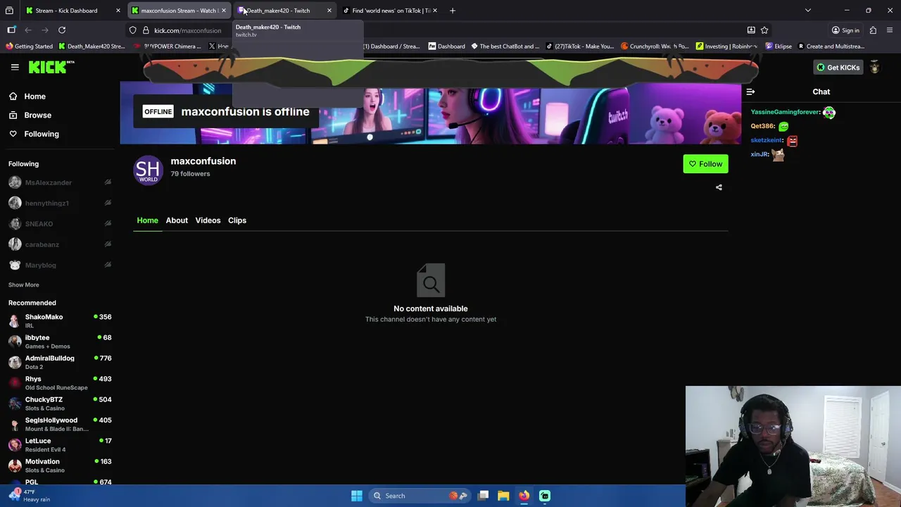Open MsAlexzander's channel in Following list
The height and width of the screenshot is (507, 901).
tap(49, 182)
